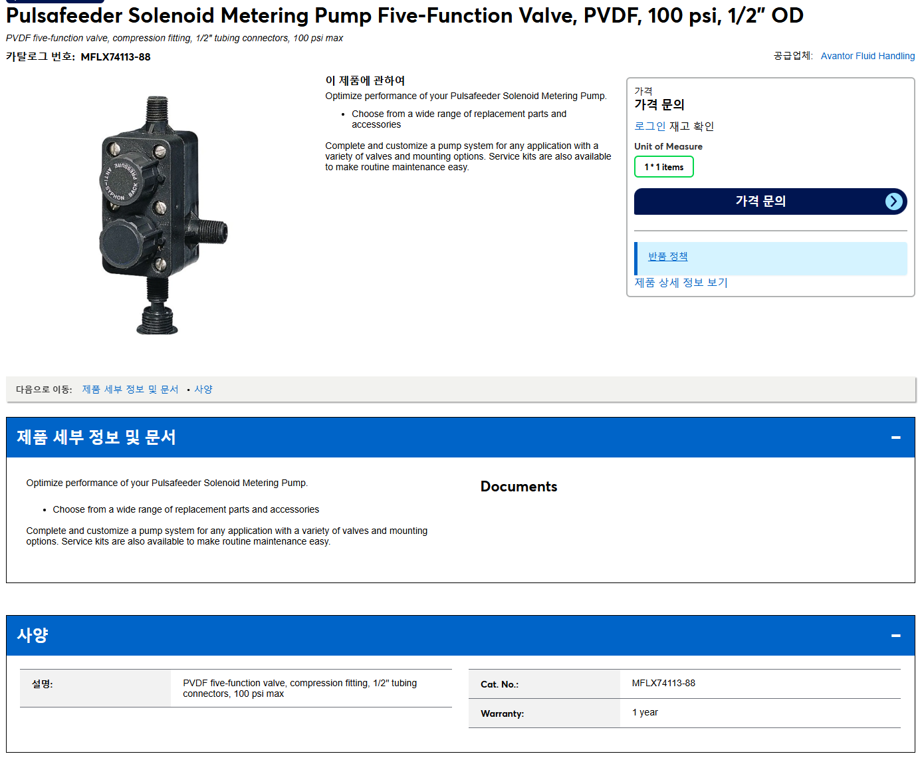Jump to the 사양 anchor link

tap(203, 390)
